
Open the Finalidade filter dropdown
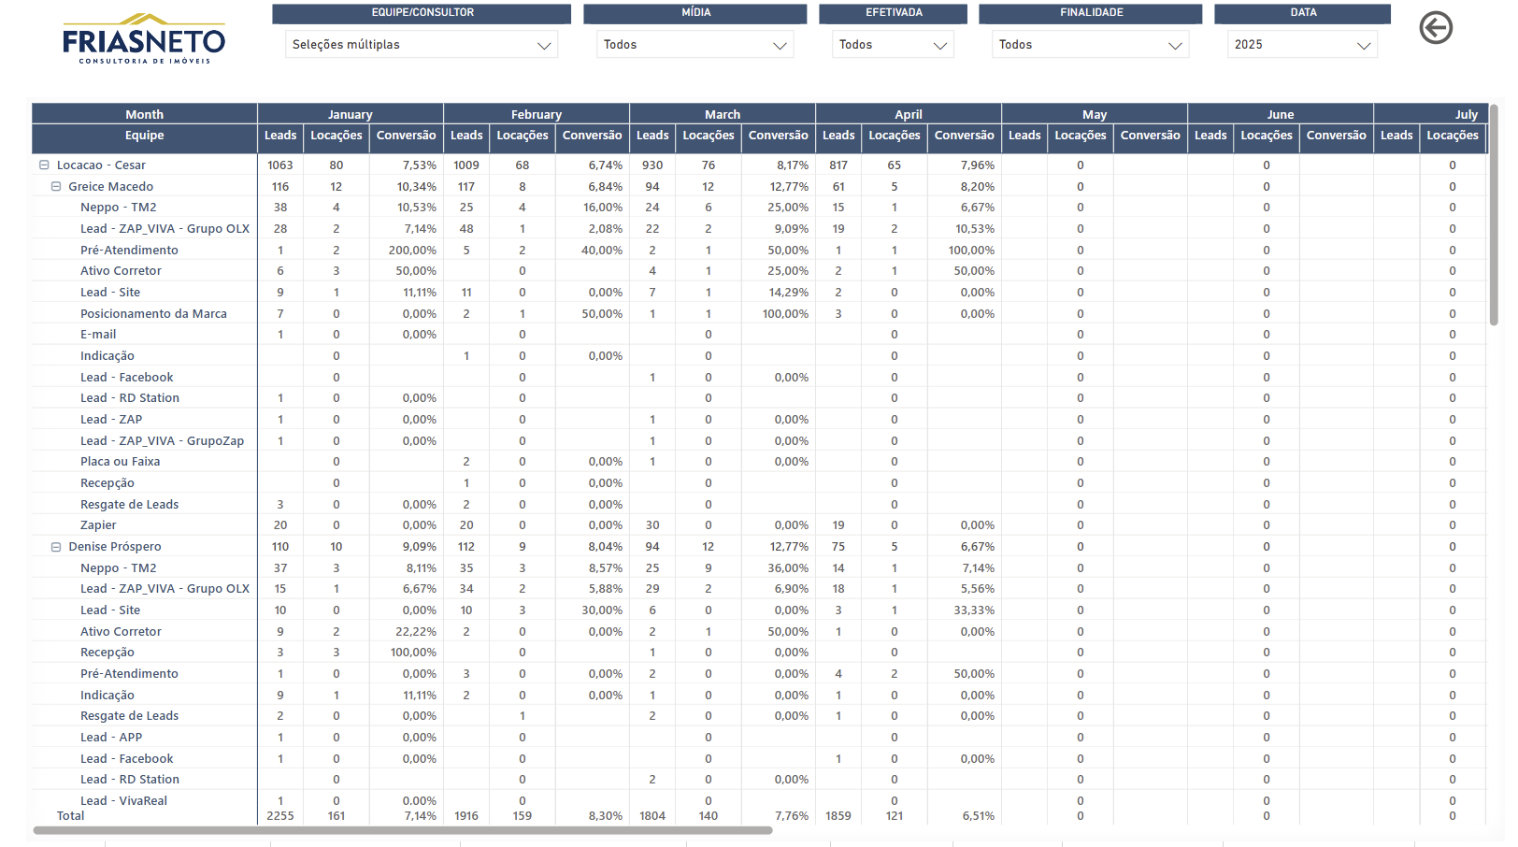[x=1090, y=45]
